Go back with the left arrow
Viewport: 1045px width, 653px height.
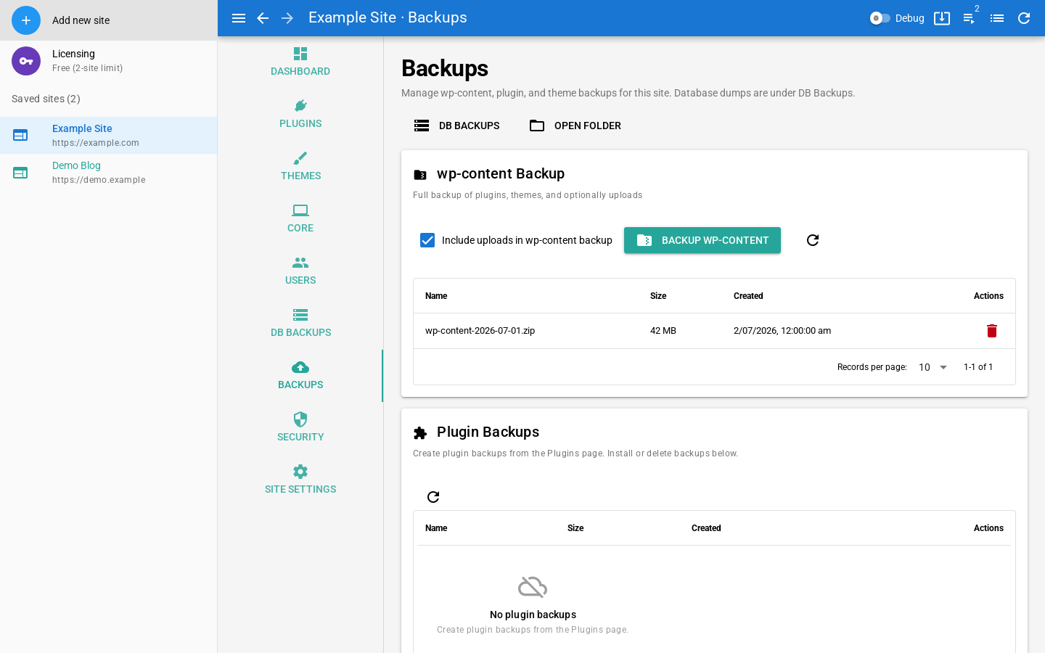point(263,18)
